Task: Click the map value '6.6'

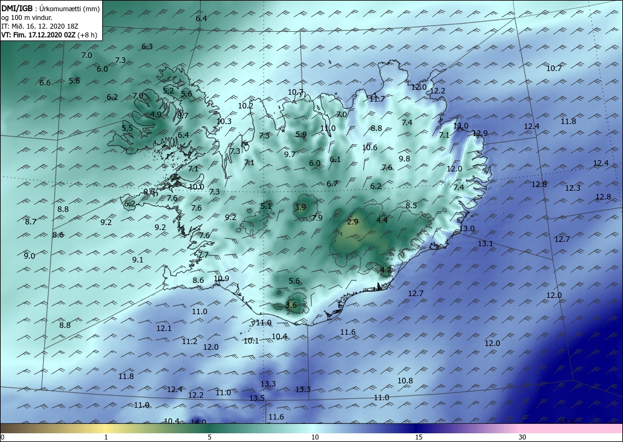Action: [x=45, y=83]
